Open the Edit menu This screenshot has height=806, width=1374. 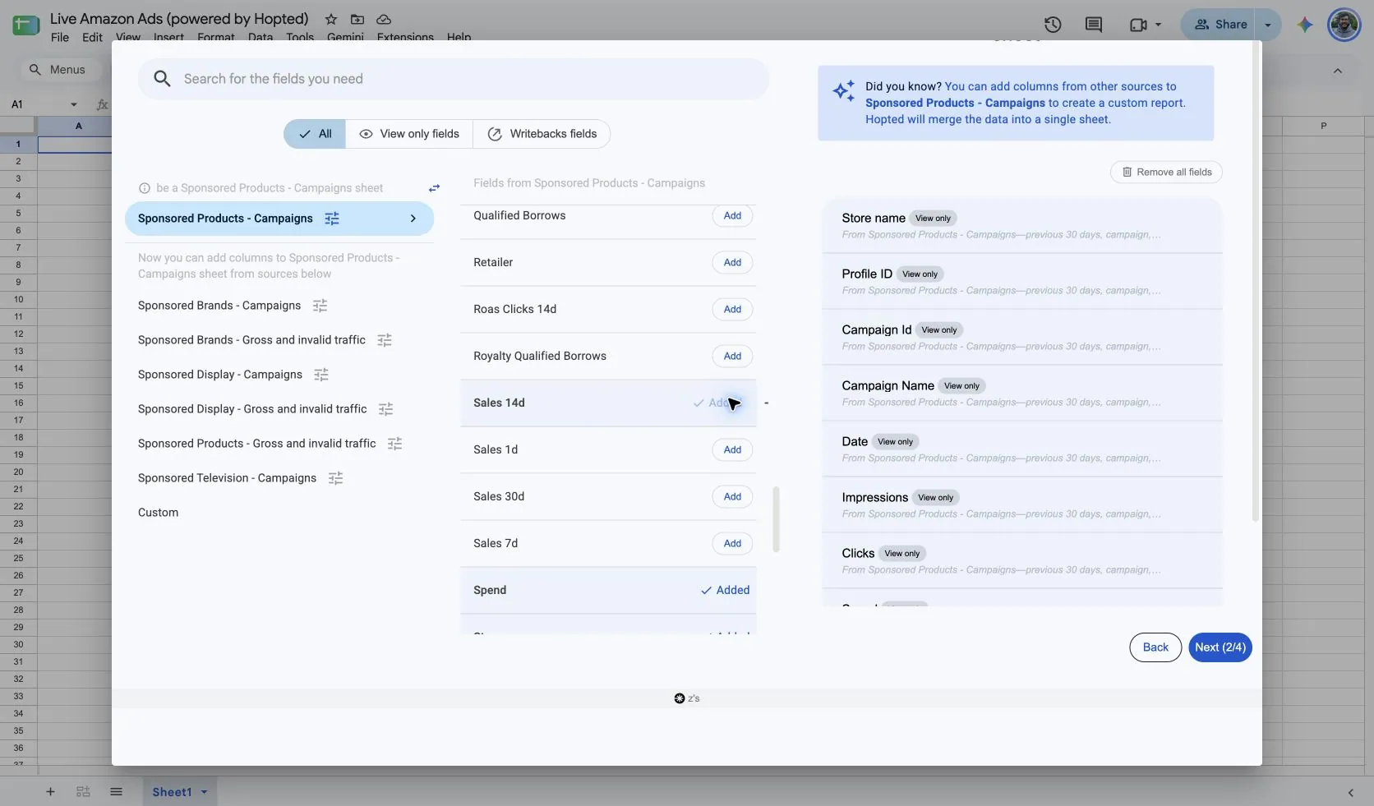(92, 37)
